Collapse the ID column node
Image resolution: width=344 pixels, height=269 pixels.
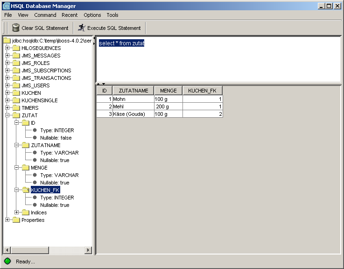(x=16, y=122)
